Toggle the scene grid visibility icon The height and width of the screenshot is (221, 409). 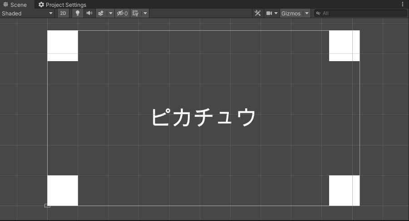click(135, 13)
